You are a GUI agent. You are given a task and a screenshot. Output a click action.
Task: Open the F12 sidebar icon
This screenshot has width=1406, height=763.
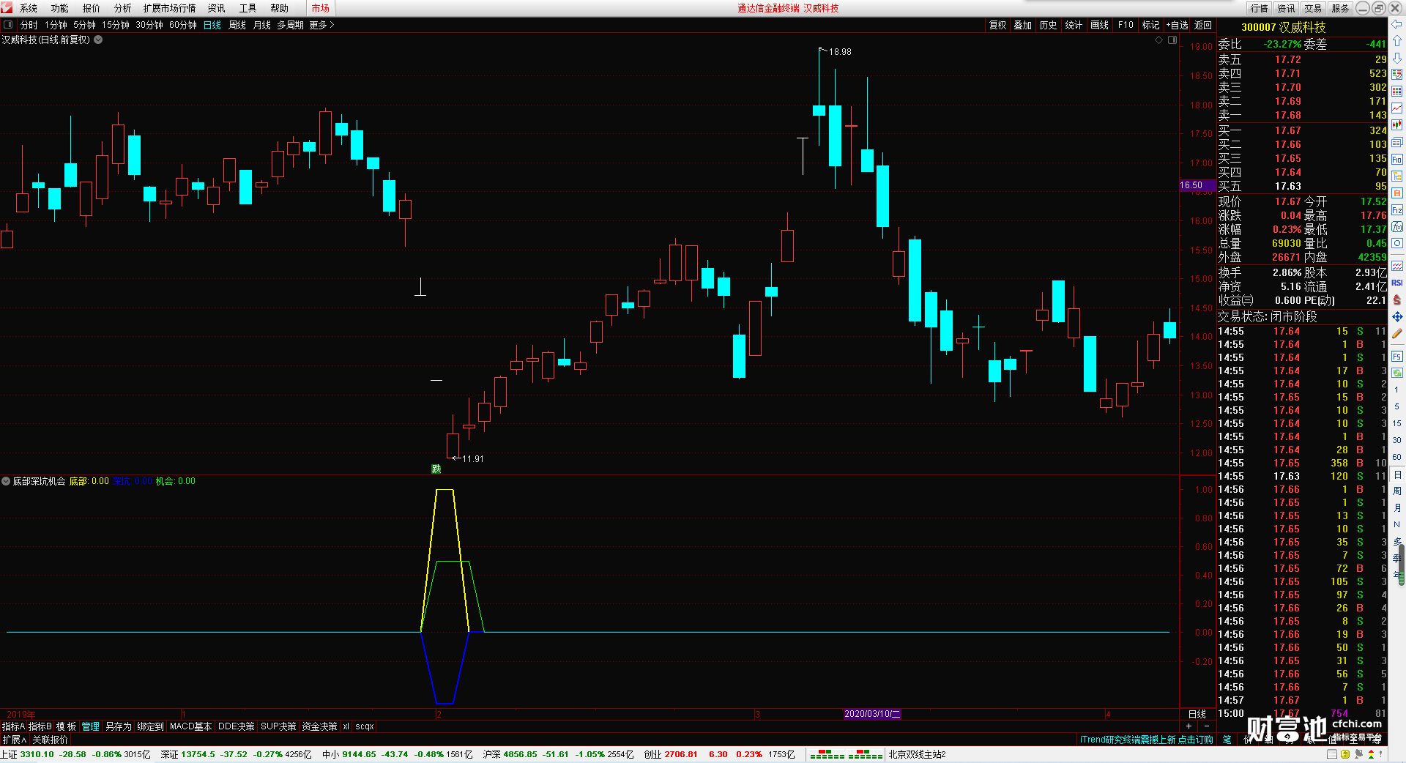1396,210
